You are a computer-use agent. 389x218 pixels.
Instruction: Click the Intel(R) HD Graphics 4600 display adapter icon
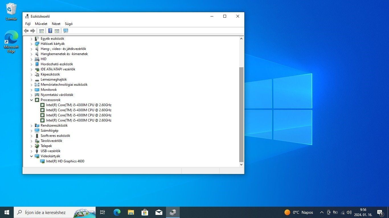[x=42, y=161]
